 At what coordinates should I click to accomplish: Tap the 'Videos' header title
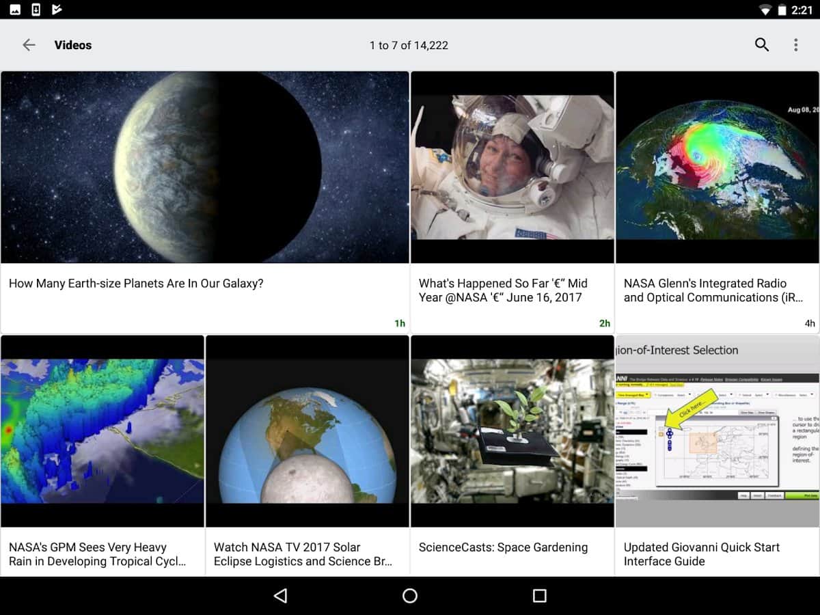point(73,45)
